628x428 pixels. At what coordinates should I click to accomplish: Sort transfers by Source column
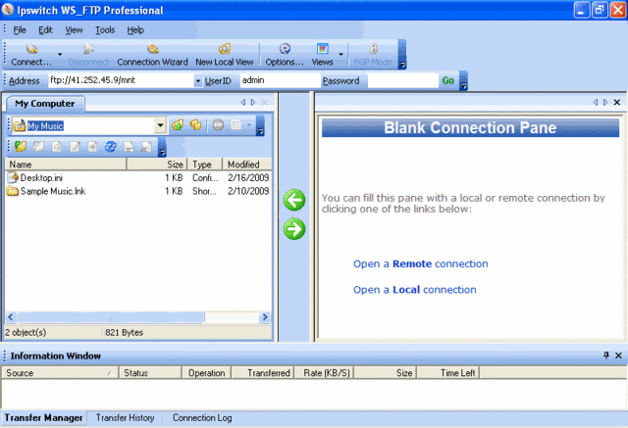[x=60, y=373]
